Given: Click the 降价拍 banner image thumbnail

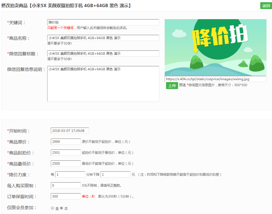Looking at the screenshot, I should click(215, 47).
